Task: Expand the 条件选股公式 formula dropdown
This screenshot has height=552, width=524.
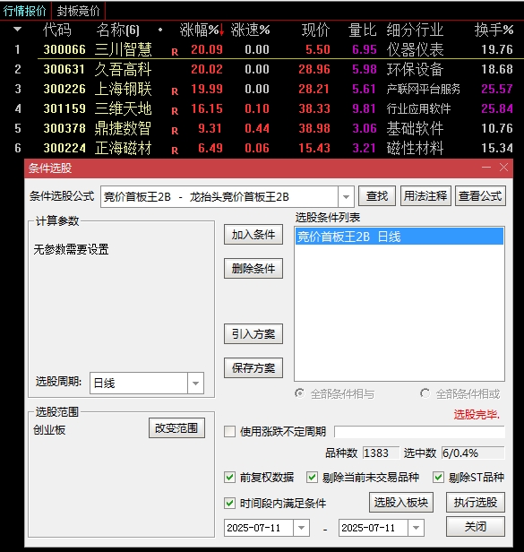Action: 346,197
